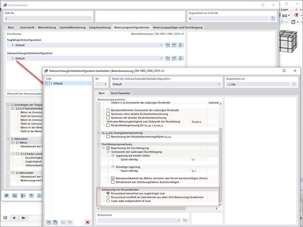The height and width of the screenshot is (227, 303).
Task: Edit the Tragfähigkeitskonfiguration
Action: pyautogui.click(x=174, y=45)
